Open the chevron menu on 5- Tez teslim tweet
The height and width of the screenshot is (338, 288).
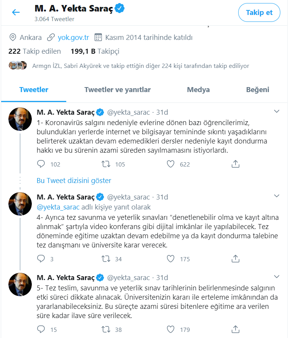(x=277, y=277)
